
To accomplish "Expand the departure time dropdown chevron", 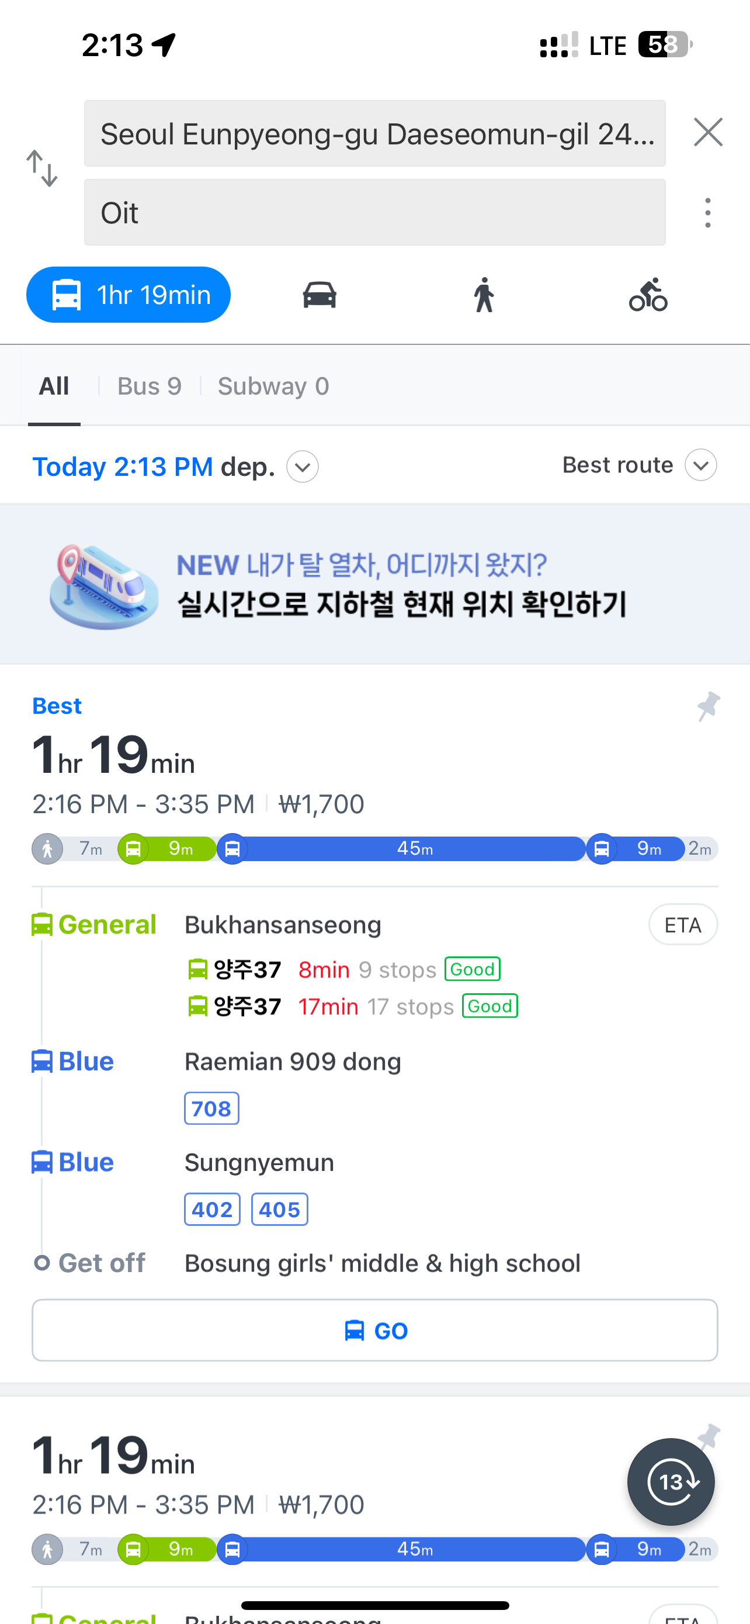I will (302, 467).
